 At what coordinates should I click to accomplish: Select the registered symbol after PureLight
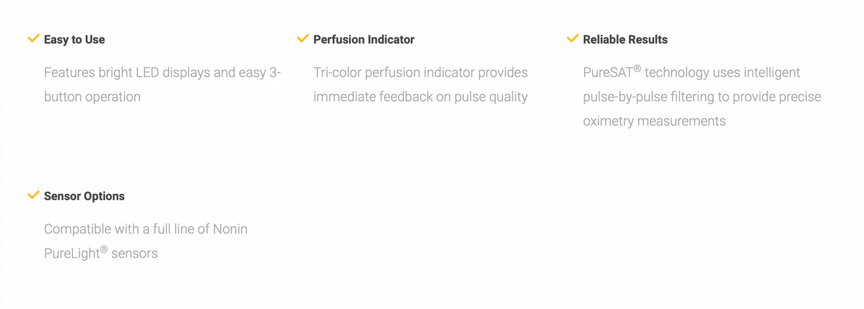[104, 249]
